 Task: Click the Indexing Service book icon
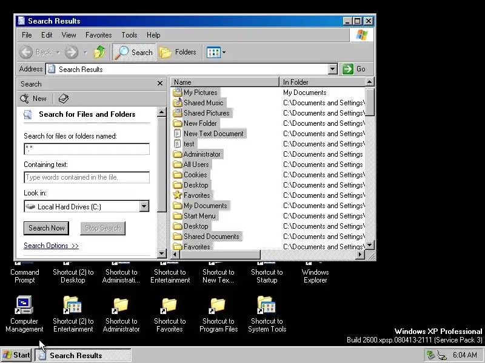coord(64,99)
